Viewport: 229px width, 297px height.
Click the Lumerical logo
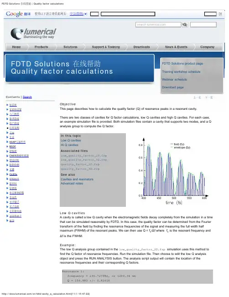point(33,33)
